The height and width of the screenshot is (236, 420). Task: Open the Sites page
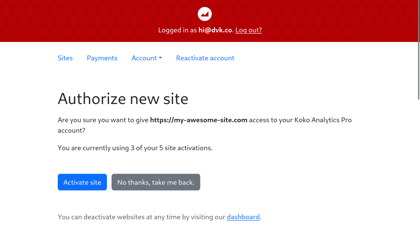coord(65,58)
